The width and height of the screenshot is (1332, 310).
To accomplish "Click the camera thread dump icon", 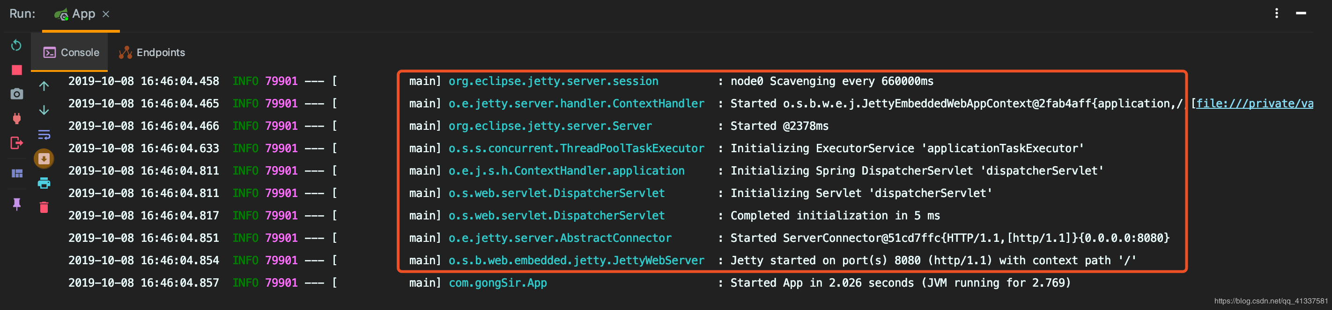I will coord(16,94).
